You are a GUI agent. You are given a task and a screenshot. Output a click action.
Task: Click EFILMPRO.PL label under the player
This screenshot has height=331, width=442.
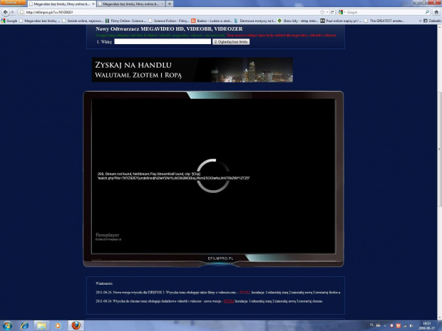coord(220,258)
